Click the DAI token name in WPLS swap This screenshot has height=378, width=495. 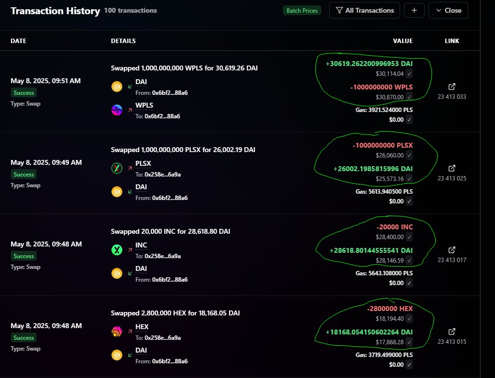141,82
